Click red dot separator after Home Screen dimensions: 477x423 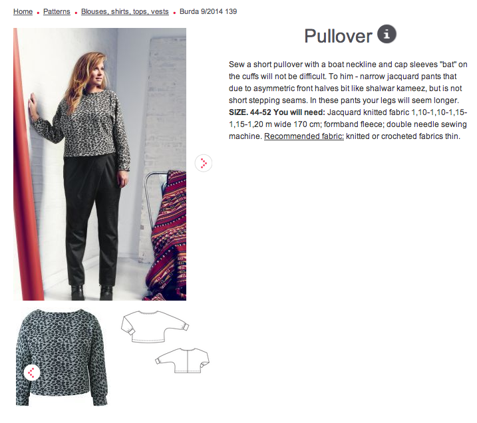pos(38,13)
